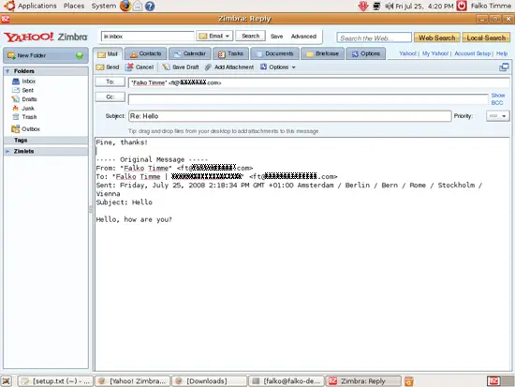
Task: Click the in:inbox search field
Action: pos(147,37)
